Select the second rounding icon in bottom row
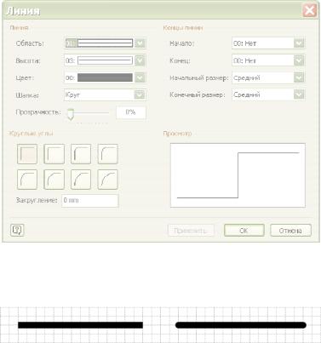321x343 pixels. tap(54, 180)
